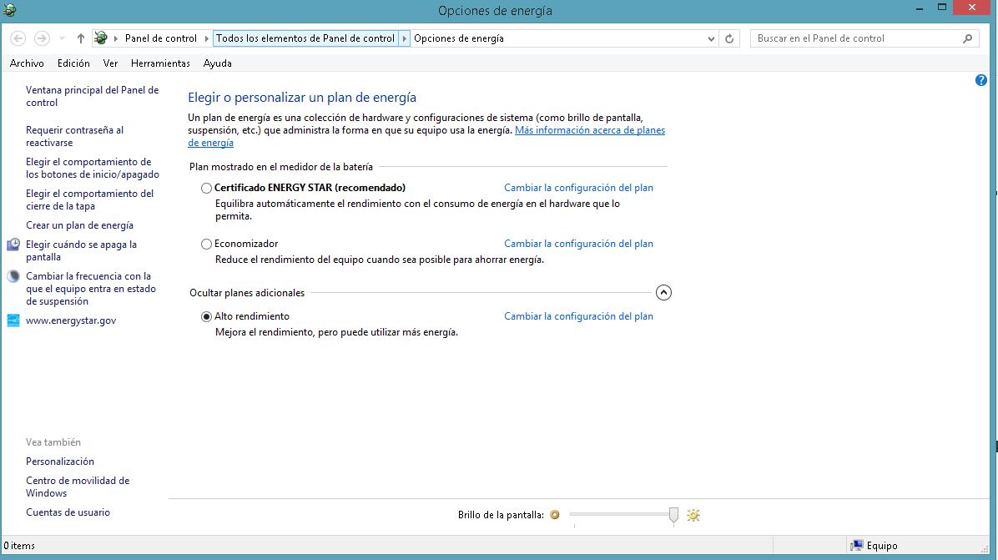Click the Up one level arrow
Image resolution: width=998 pixels, height=560 pixels.
tap(81, 38)
